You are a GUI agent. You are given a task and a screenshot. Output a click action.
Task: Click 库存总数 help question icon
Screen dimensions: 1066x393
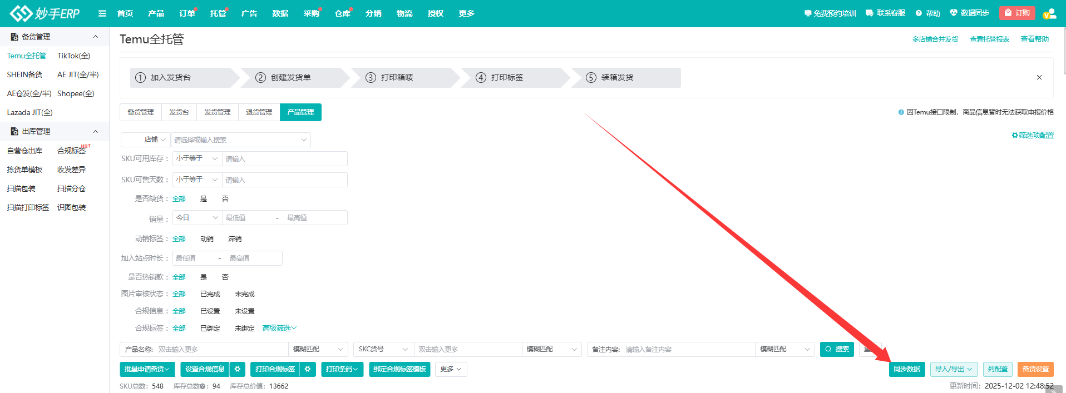pyautogui.click(x=203, y=386)
